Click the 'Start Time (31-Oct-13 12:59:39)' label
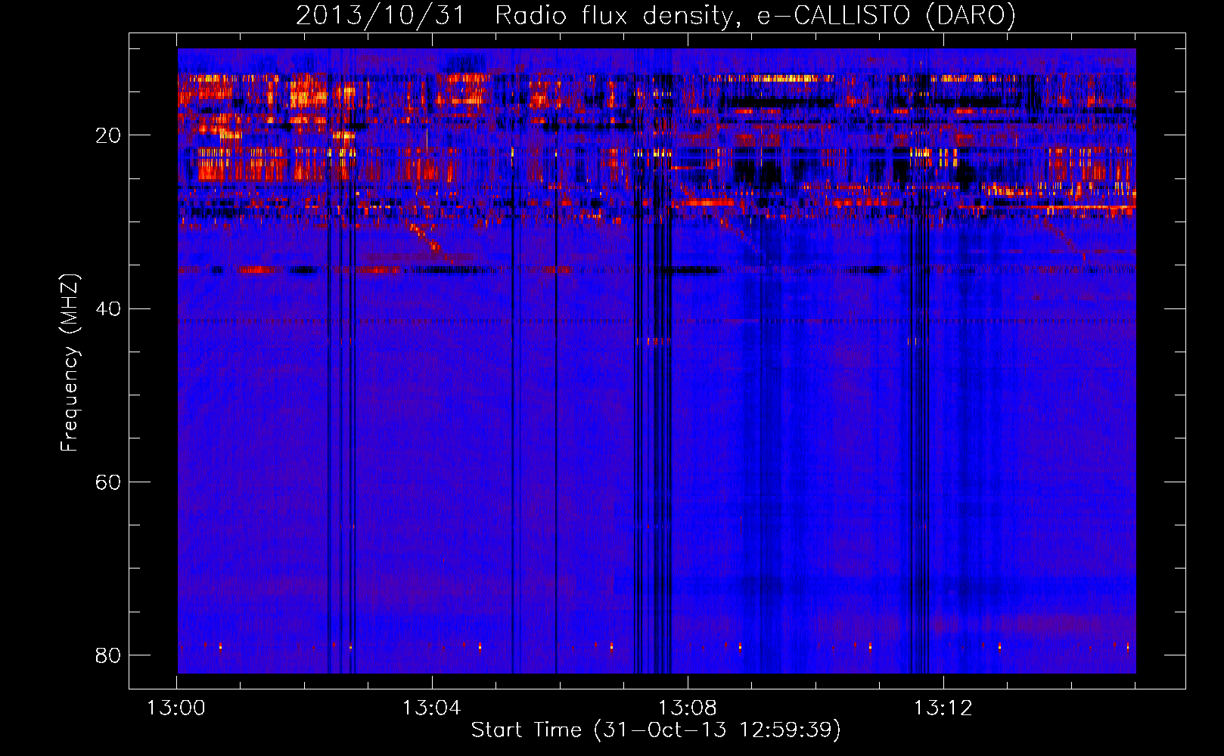The image size is (1224, 756). coord(656,730)
